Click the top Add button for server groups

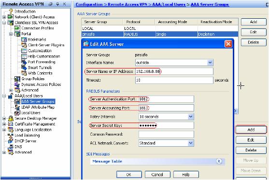pyautogui.click(x=254, y=22)
